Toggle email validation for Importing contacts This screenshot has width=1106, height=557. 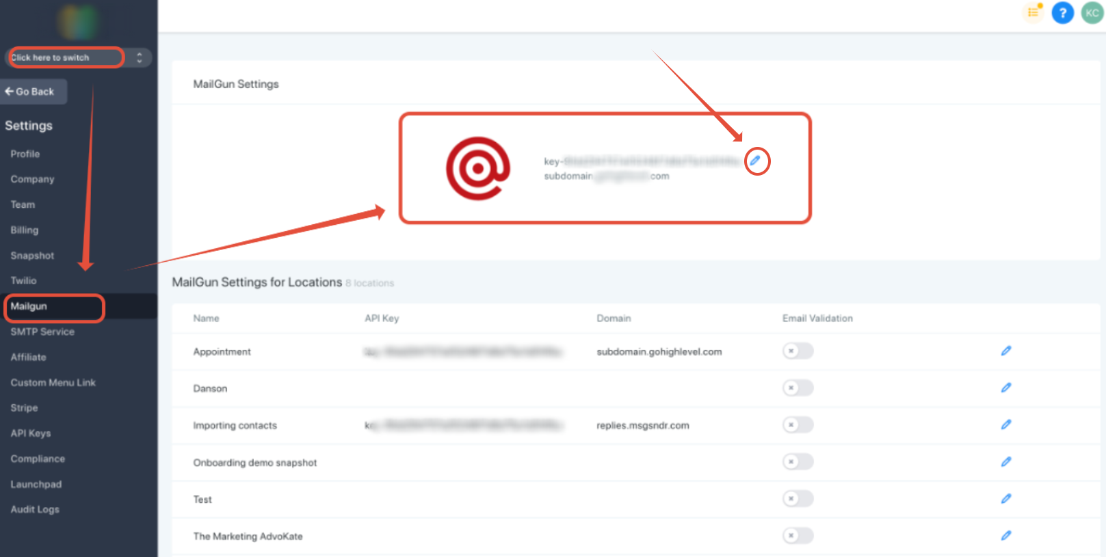pos(798,425)
